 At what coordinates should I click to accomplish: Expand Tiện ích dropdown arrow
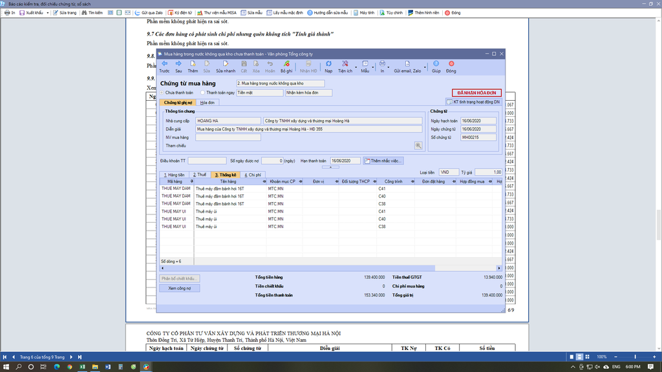click(x=356, y=67)
